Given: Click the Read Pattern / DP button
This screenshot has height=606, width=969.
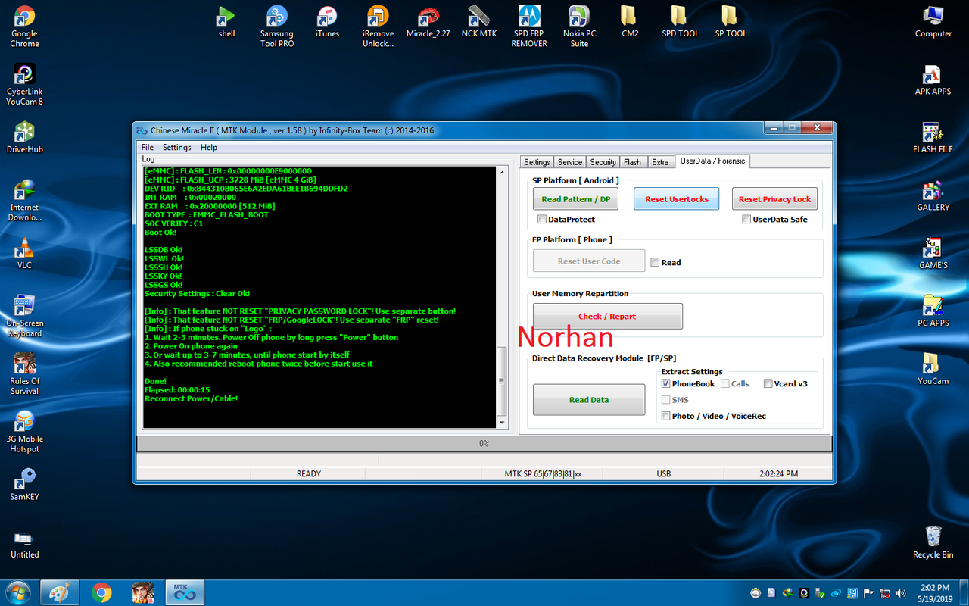Looking at the screenshot, I should click(x=576, y=199).
